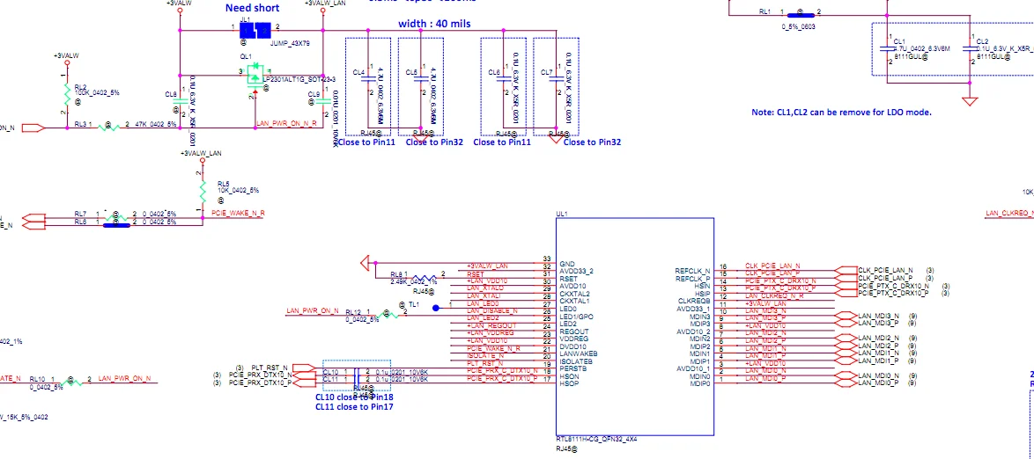The width and height of the screenshot is (1034, 459).
Task: Select the ISOLATEB pin name
Action: click(x=575, y=361)
